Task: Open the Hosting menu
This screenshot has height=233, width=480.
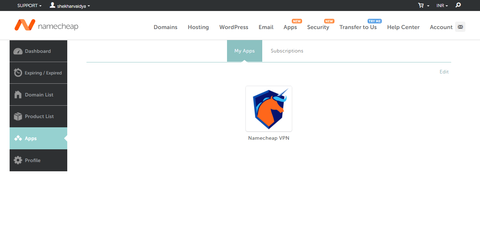Action: (x=198, y=27)
